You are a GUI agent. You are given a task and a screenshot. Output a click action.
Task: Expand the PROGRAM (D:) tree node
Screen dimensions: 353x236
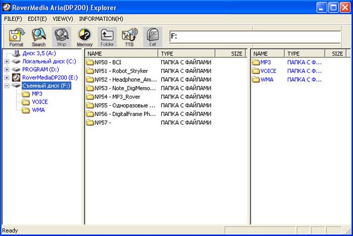pos(6,69)
